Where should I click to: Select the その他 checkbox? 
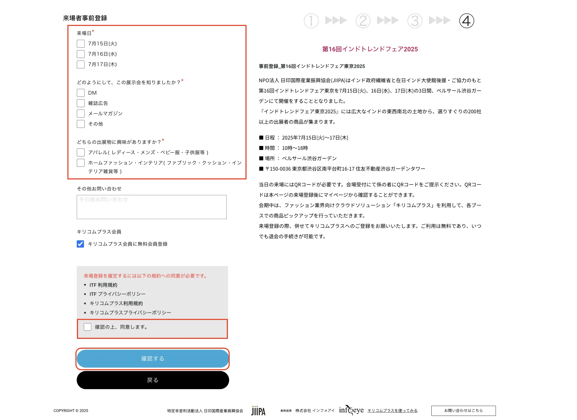click(81, 124)
